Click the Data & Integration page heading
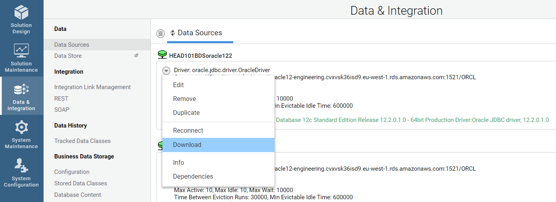 [396, 10]
